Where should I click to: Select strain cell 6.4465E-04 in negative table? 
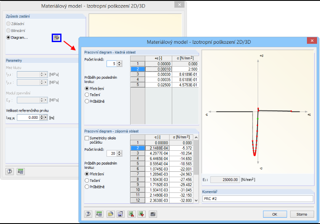[157, 158]
